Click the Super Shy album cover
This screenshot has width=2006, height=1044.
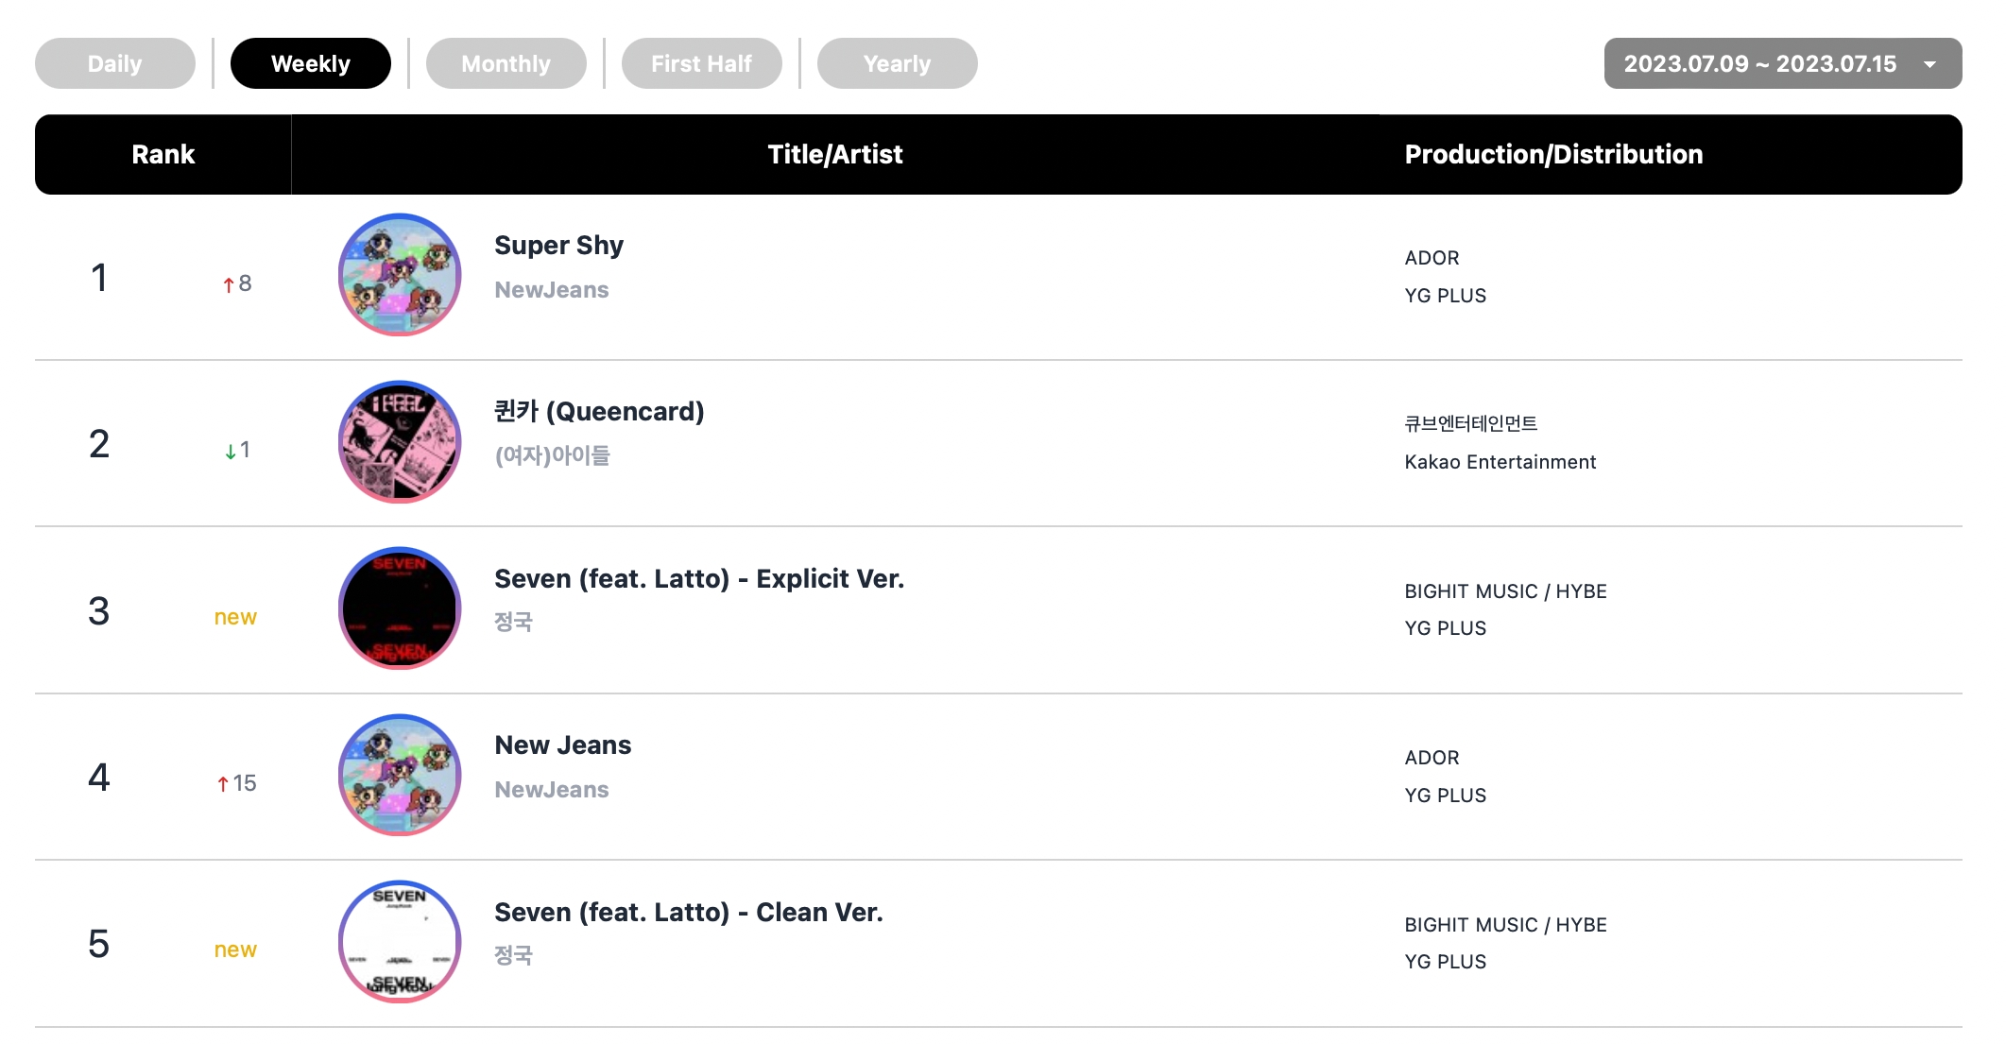pyautogui.click(x=400, y=275)
